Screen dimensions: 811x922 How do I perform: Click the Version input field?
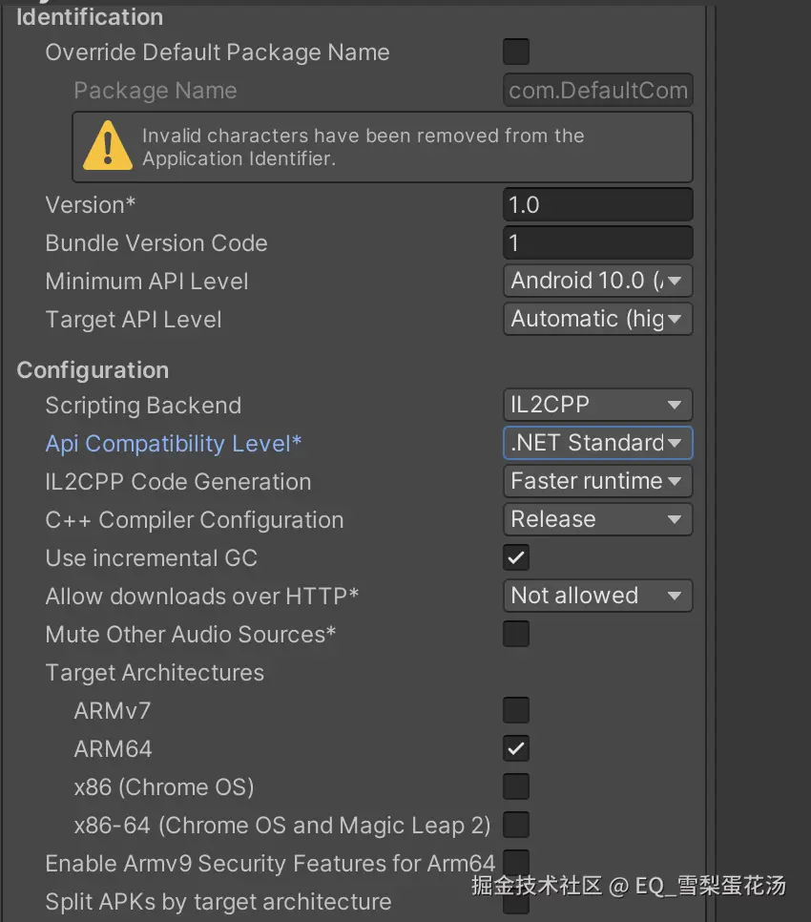(597, 204)
